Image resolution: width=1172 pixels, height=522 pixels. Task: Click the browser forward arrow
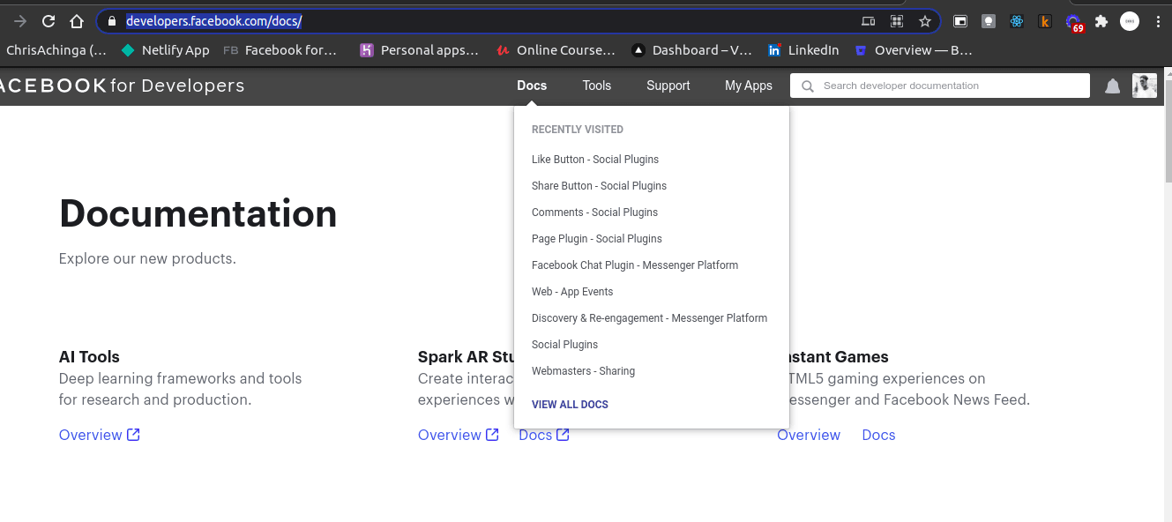click(x=20, y=21)
